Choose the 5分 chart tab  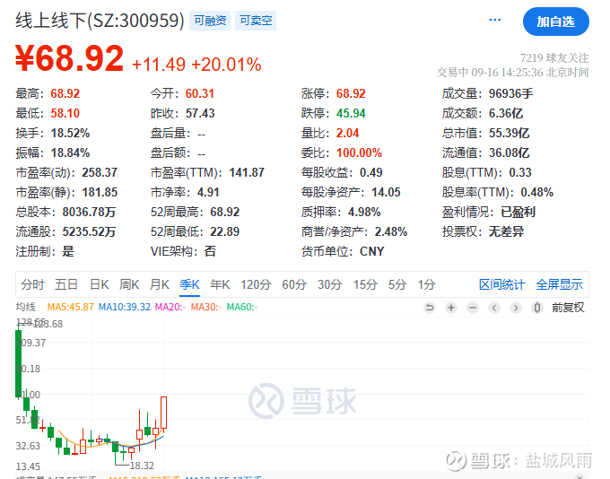click(x=397, y=284)
